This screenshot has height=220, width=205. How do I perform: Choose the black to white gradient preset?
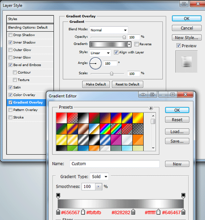(83, 118)
